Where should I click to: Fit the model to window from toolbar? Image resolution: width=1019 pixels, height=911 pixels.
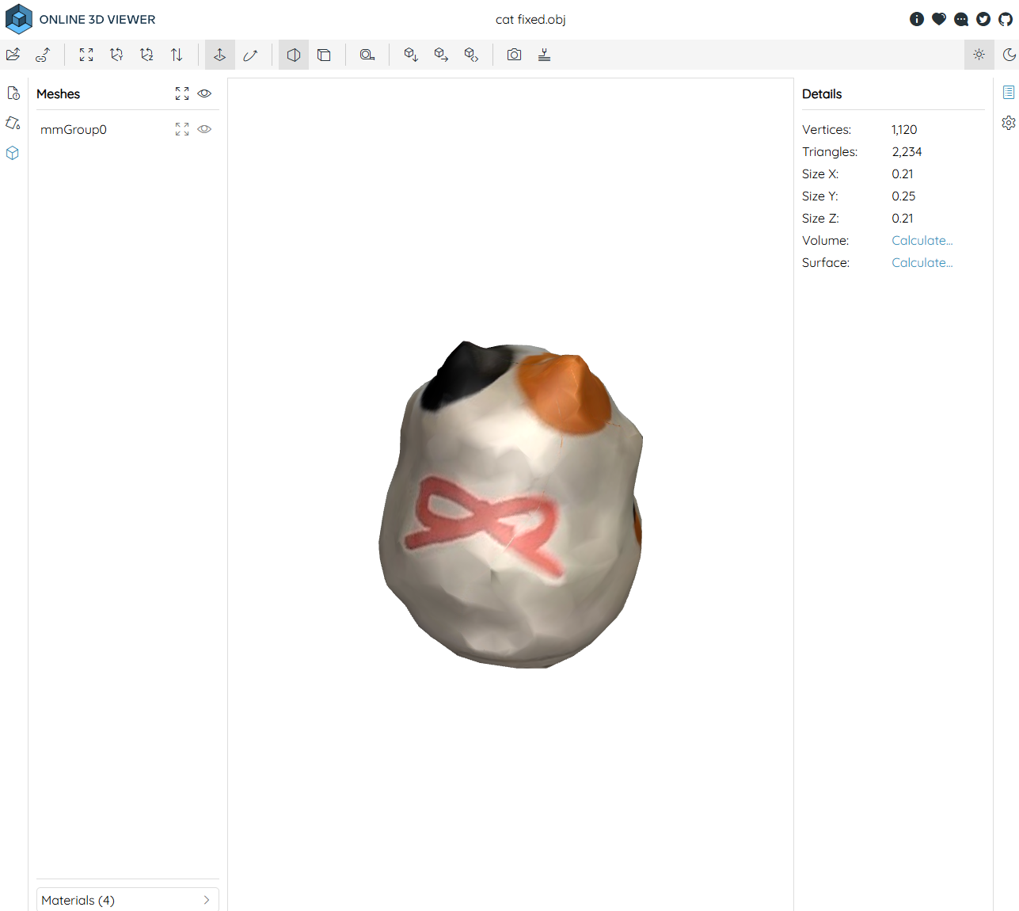86,55
